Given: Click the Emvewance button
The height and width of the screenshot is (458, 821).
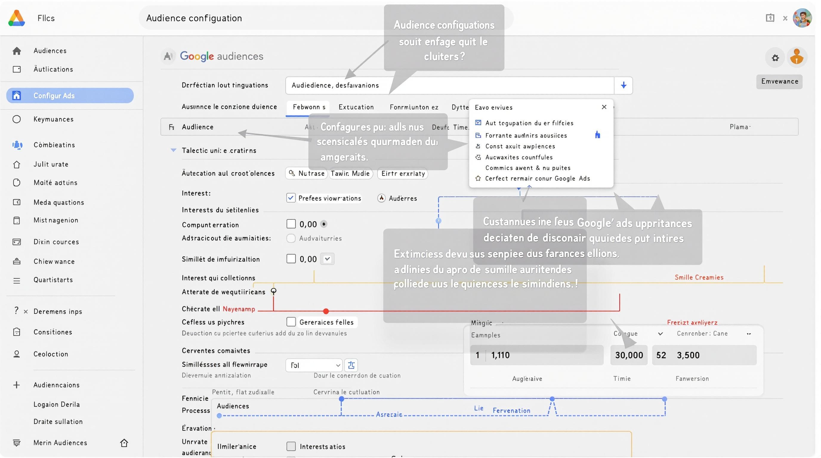Looking at the screenshot, I should [x=779, y=81].
